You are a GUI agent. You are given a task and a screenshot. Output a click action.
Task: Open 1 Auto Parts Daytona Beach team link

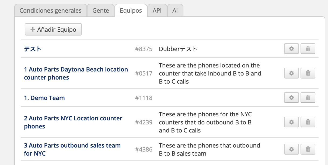point(76,73)
